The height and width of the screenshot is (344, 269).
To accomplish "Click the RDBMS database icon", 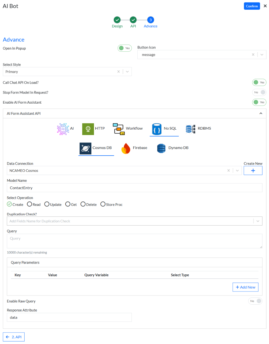I will 190,129.
